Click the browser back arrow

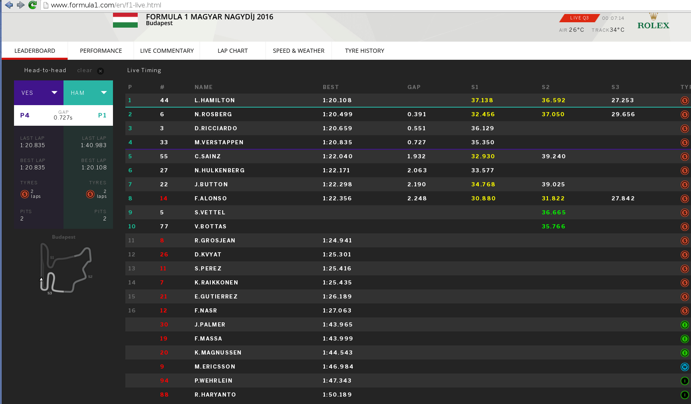pos(9,5)
